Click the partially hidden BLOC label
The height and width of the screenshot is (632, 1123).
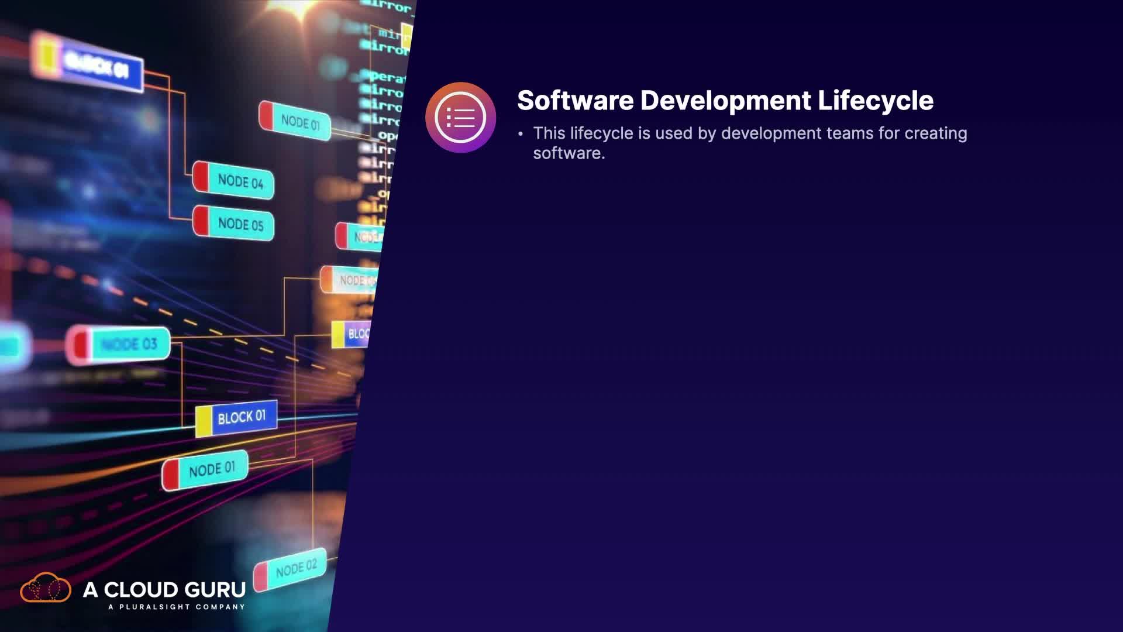(357, 334)
